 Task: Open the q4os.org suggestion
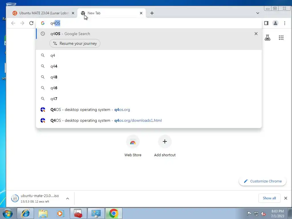pyautogui.click(x=149, y=109)
